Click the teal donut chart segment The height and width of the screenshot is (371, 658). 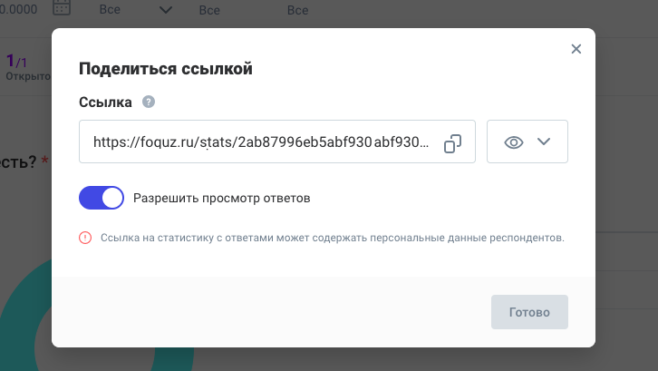tap(20, 327)
